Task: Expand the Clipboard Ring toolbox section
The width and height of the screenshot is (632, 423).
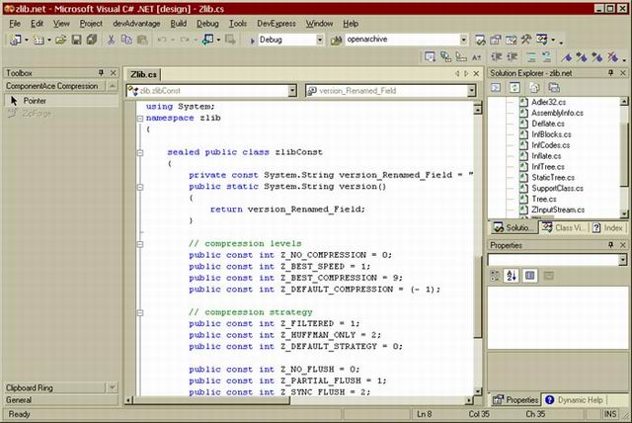Action: (30, 387)
